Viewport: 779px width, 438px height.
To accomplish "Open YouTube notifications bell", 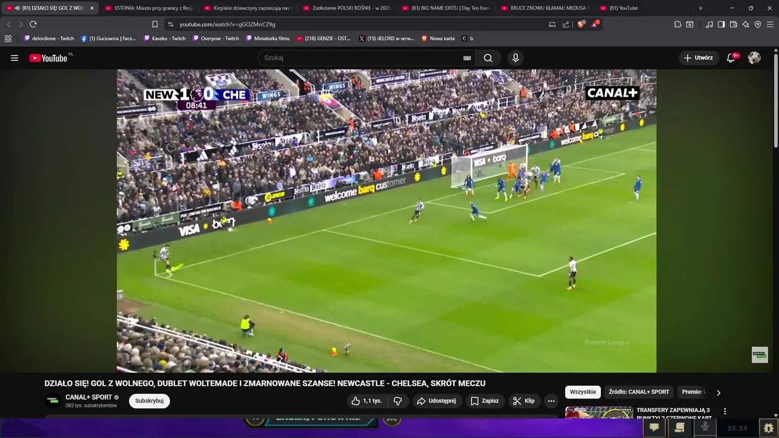I will coord(732,58).
